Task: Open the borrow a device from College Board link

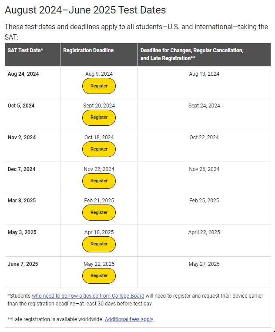Action: [x=88, y=296]
